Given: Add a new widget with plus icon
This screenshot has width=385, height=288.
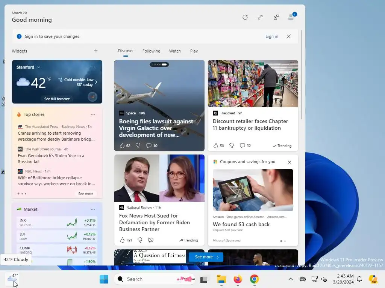Looking at the screenshot, I should (x=96, y=51).
